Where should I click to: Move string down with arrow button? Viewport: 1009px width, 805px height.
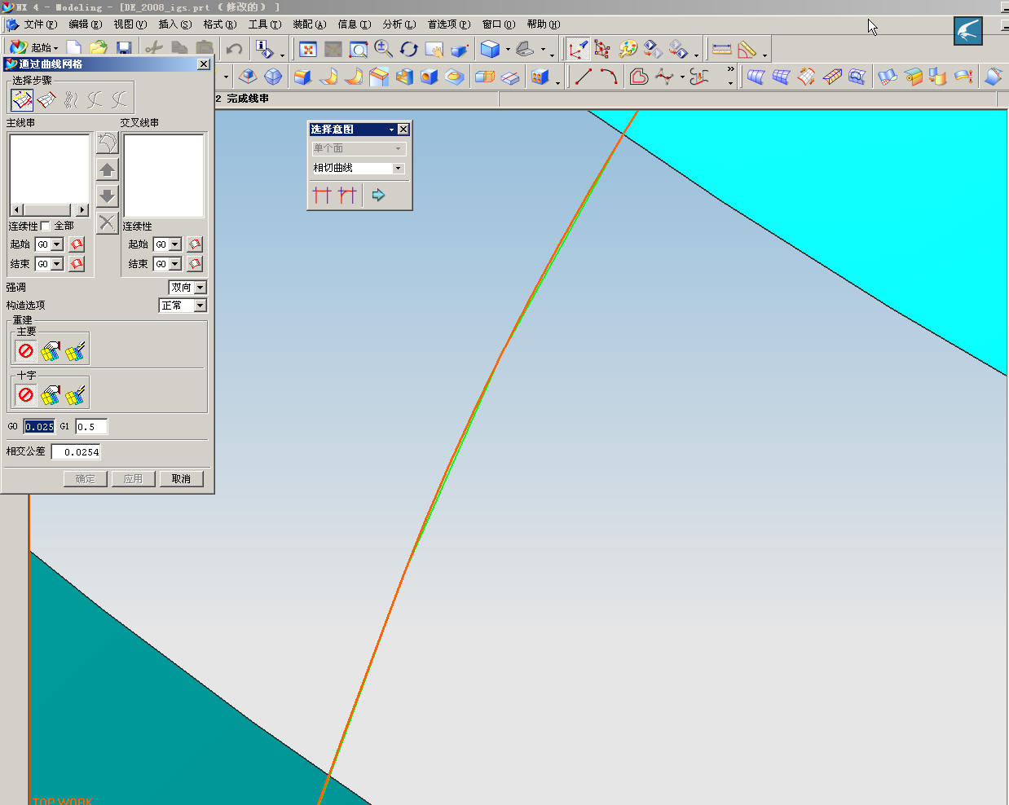pos(108,196)
